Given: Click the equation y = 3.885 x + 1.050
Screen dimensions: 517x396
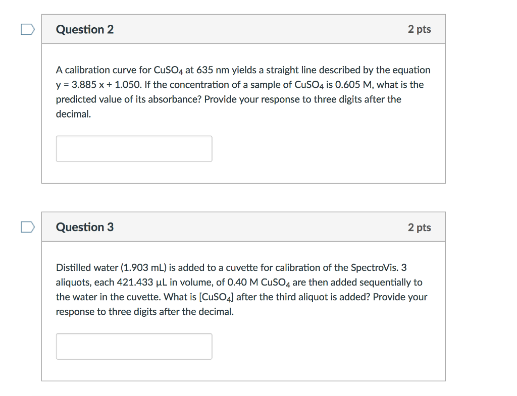Looking at the screenshot, I should (x=98, y=85).
